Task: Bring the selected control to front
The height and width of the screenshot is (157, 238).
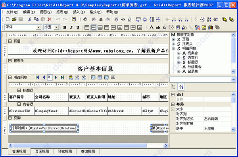Action: 225,19
